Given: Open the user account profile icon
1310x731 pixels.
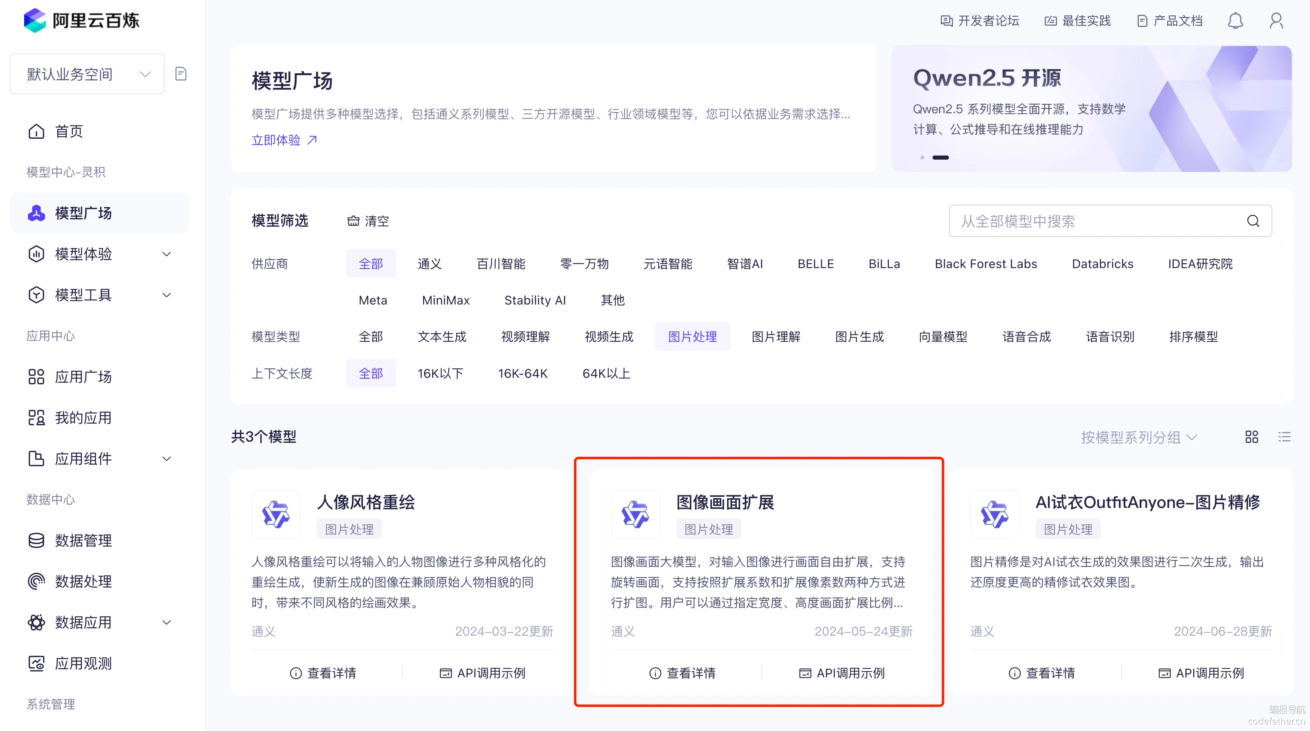Looking at the screenshot, I should click(1276, 21).
